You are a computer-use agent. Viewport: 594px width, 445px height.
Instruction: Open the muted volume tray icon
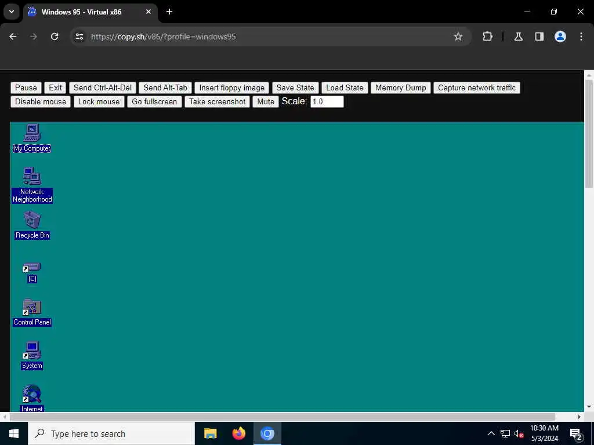[x=519, y=433]
